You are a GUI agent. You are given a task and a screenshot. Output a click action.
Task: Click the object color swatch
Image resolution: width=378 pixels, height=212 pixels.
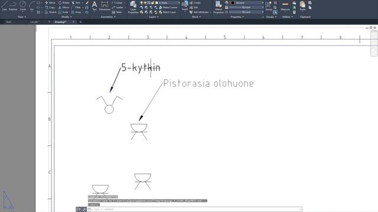233,2
